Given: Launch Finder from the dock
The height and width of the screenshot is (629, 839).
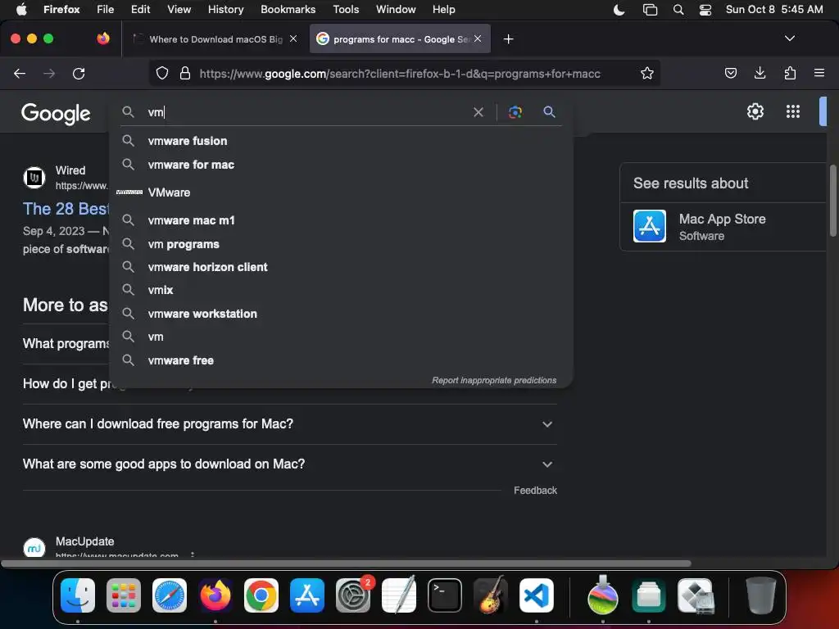Looking at the screenshot, I should click(78, 595).
